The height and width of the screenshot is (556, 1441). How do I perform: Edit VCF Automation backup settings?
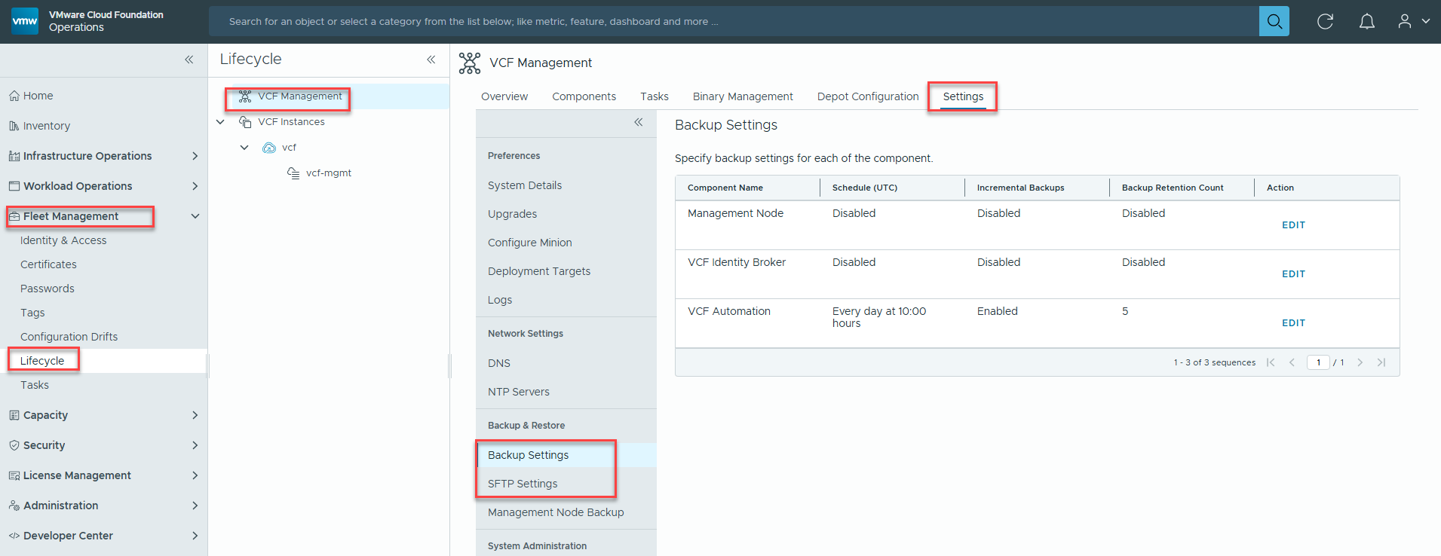click(x=1292, y=322)
